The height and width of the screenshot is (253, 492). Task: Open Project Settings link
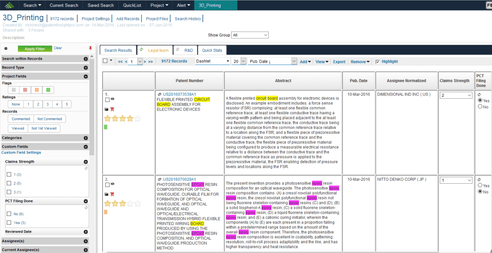96,19
